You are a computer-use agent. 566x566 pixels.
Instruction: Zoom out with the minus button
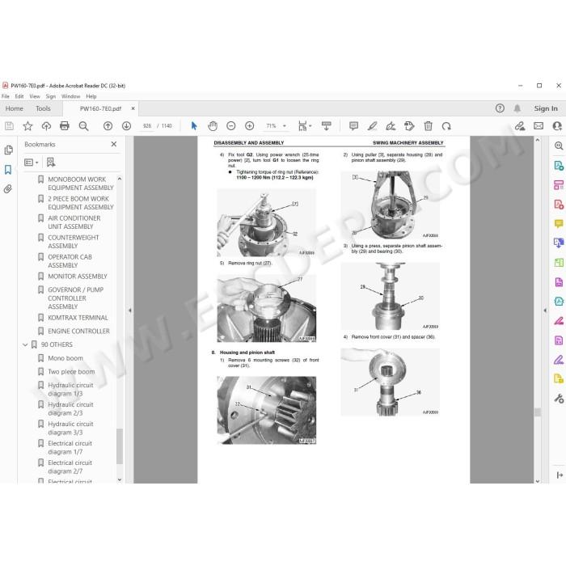coord(231,126)
